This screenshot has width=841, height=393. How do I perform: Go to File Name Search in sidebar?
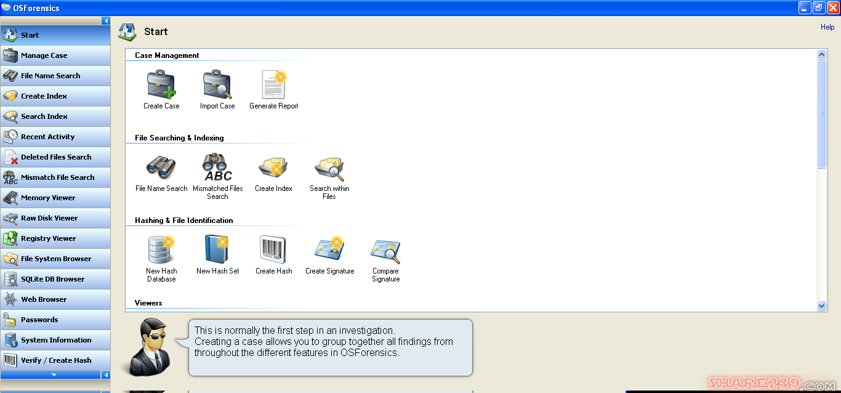tap(55, 76)
